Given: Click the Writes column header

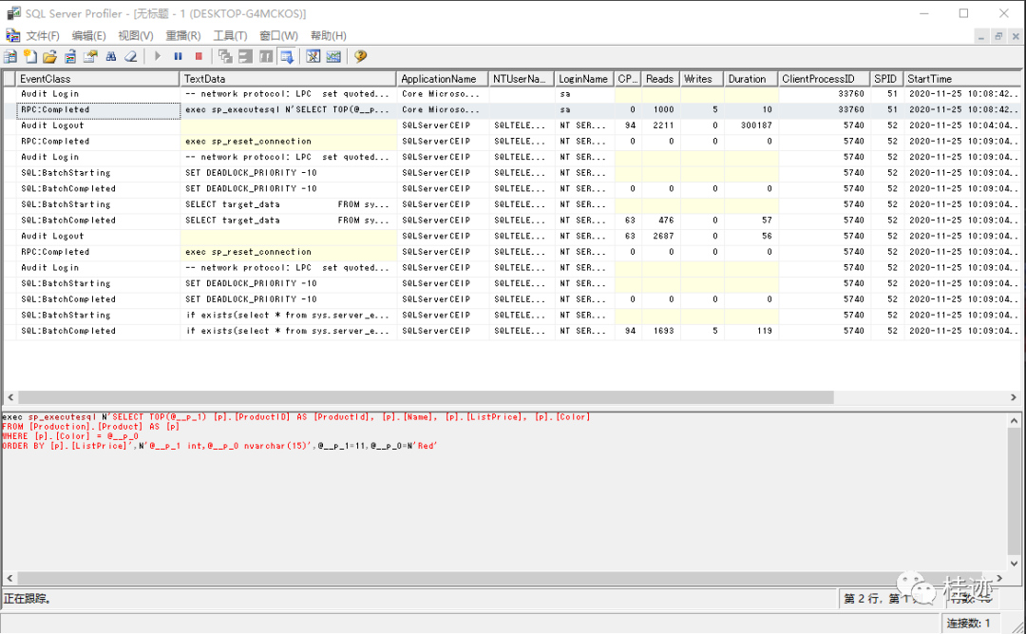Looking at the screenshot, I should click(701, 79).
